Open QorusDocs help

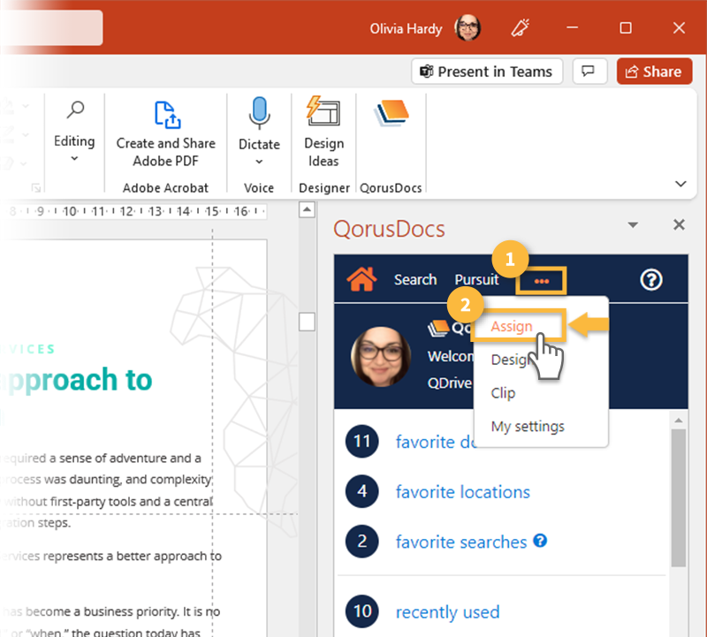(651, 280)
